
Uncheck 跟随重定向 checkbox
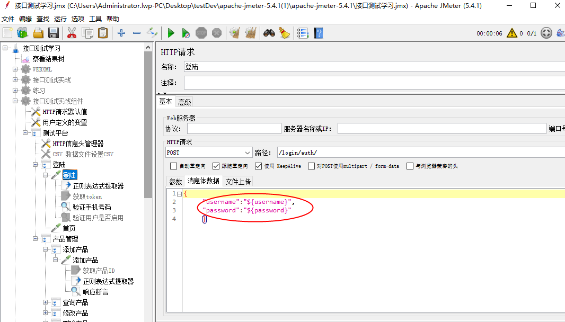(x=216, y=166)
